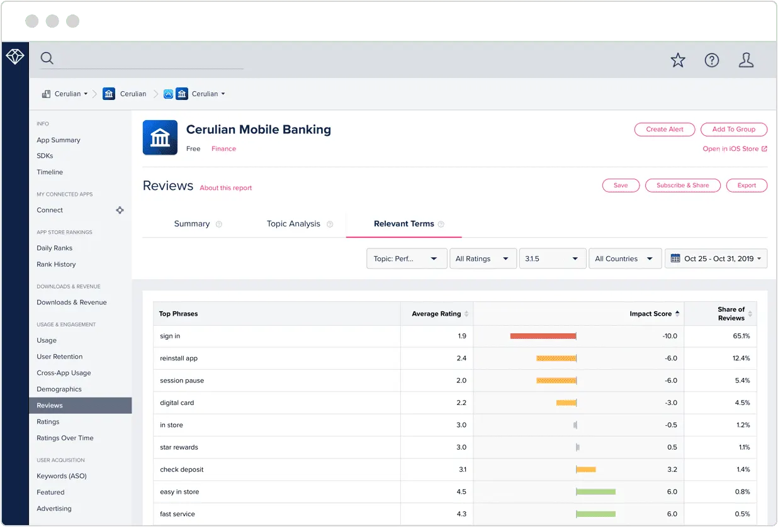Open the 3.1.5 version dropdown
The height and width of the screenshot is (527, 778).
click(x=552, y=258)
